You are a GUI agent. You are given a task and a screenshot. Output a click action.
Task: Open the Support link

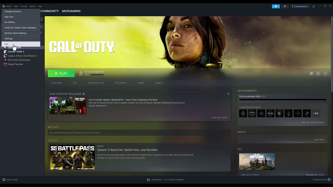click(159, 83)
